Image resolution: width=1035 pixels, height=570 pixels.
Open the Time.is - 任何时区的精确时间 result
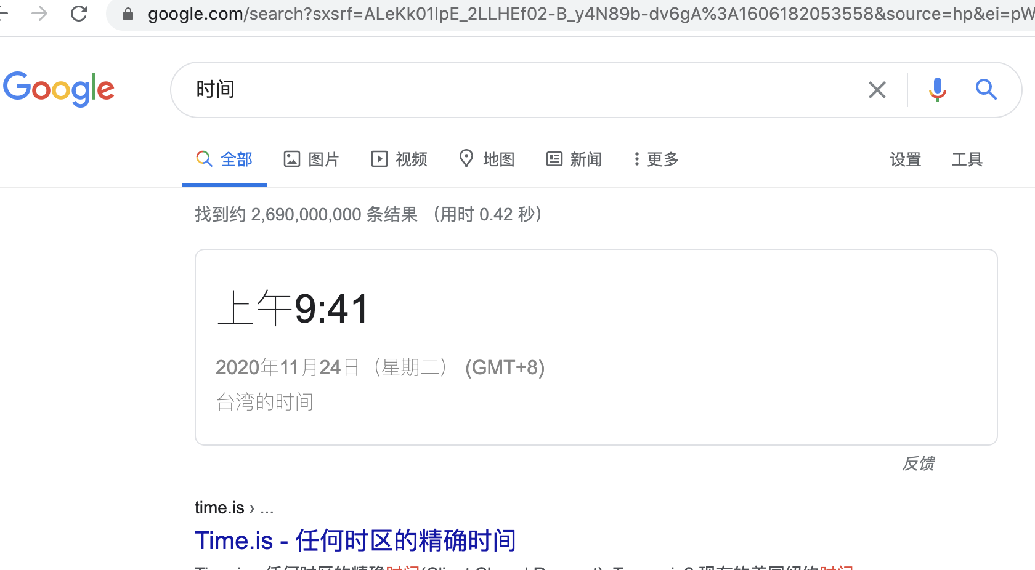click(x=355, y=540)
